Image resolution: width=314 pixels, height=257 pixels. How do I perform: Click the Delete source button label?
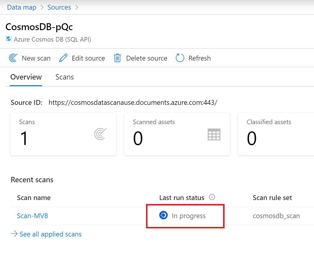click(147, 58)
